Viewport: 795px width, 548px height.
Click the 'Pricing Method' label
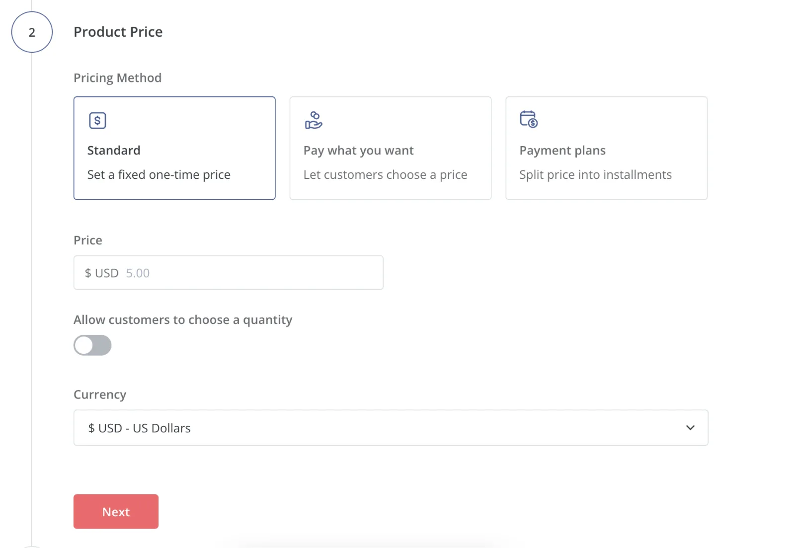coord(117,78)
